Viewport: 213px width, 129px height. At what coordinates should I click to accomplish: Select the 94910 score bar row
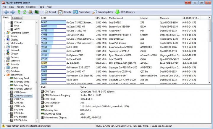pos(53,23)
